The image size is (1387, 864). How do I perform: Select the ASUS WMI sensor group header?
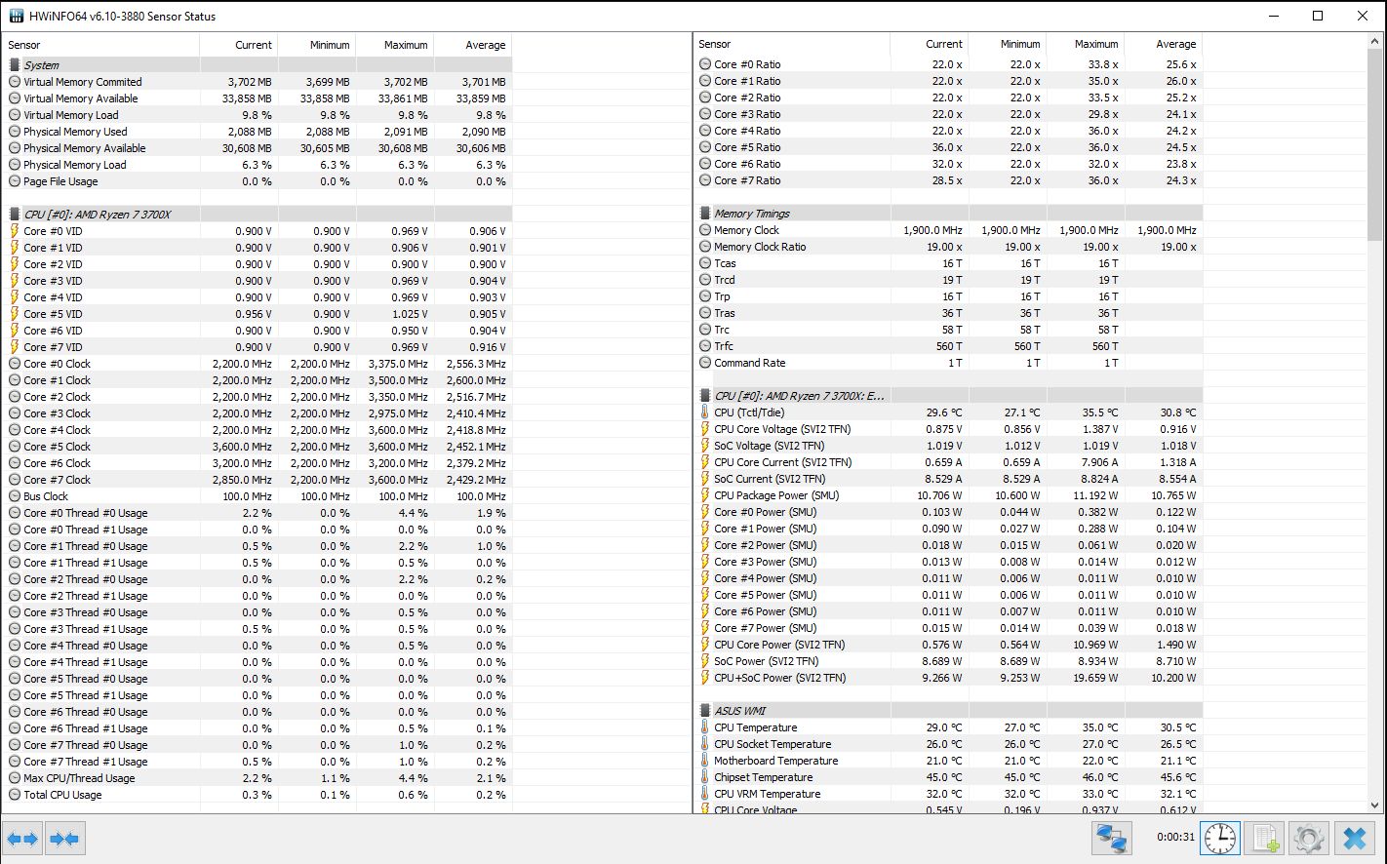click(x=740, y=711)
